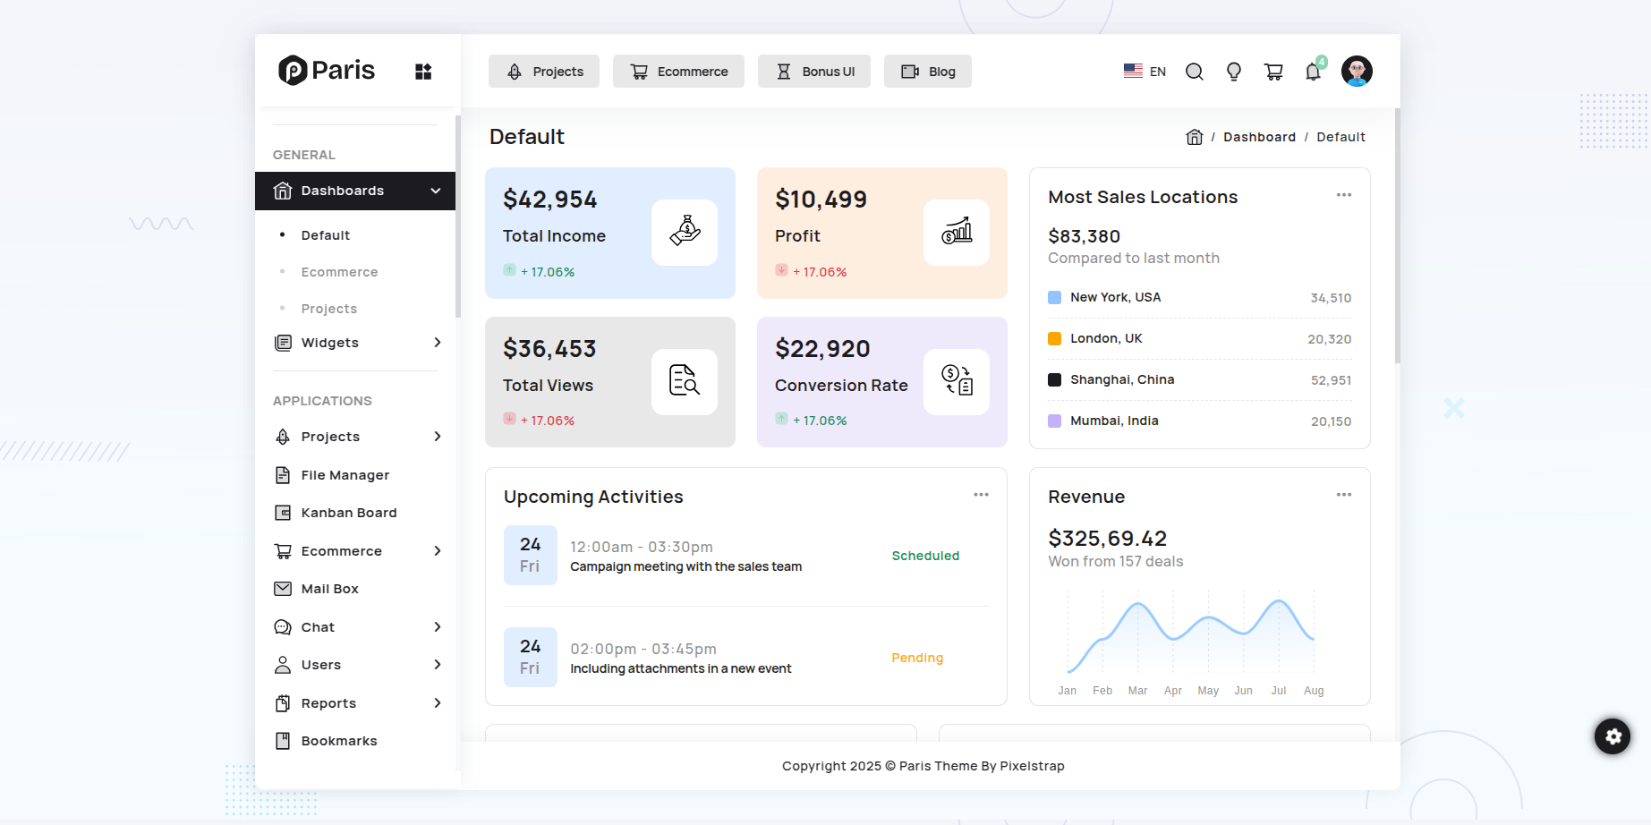
Task: Click the home icon in breadcrumb
Action: (x=1194, y=137)
